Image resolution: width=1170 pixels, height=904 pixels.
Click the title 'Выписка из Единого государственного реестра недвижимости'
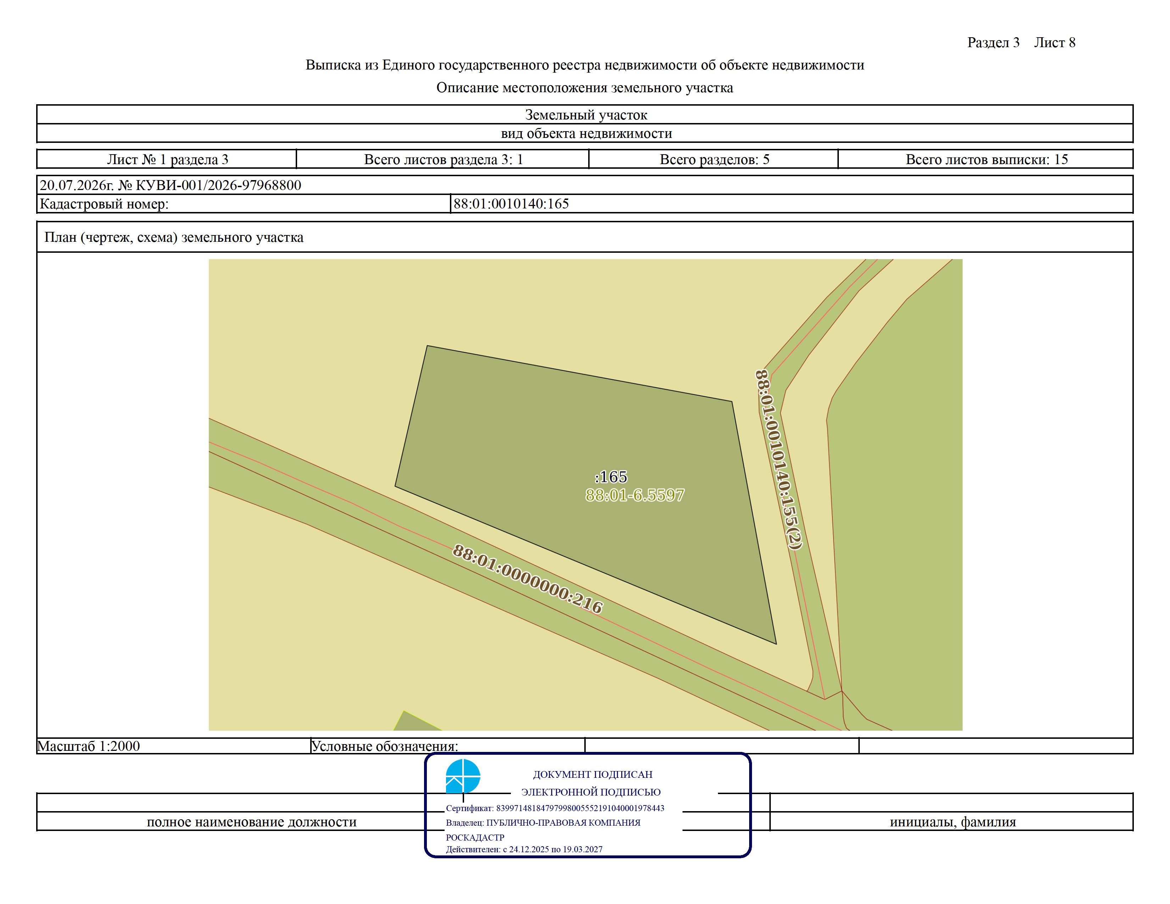pyautogui.click(x=584, y=65)
